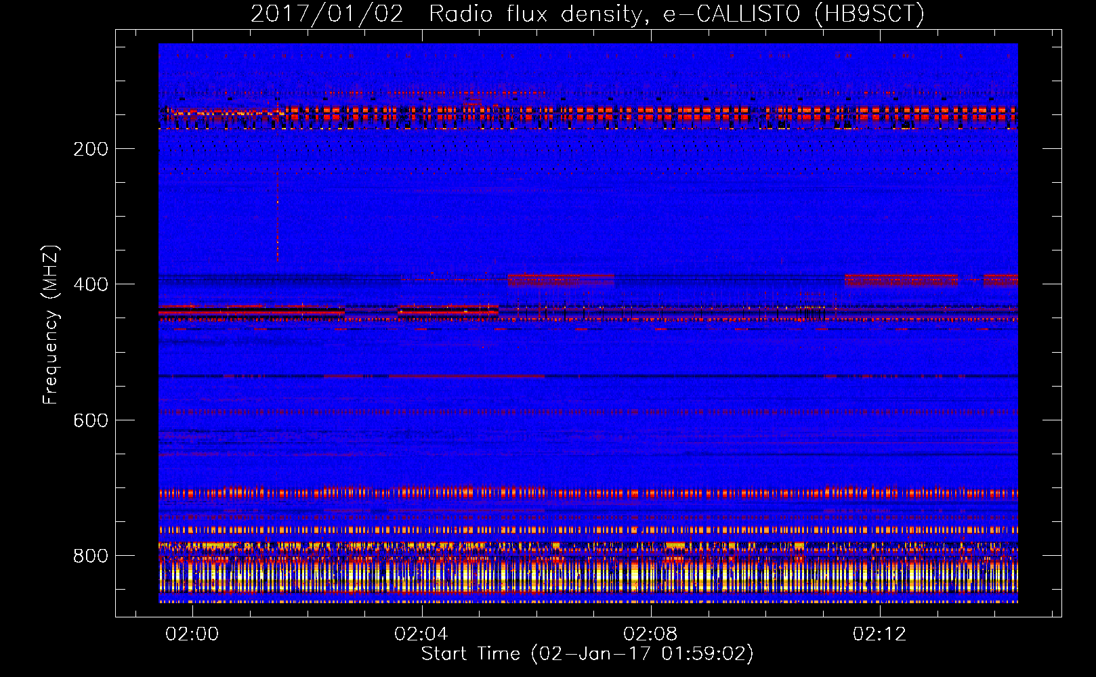The height and width of the screenshot is (677, 1096).
Task: Click the 02:12 time tick label
Action: click(879, 634)
